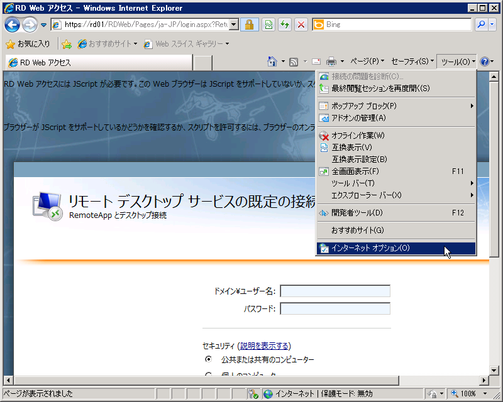
Task: Click the address bar URL field
Action: coord(140,24)
